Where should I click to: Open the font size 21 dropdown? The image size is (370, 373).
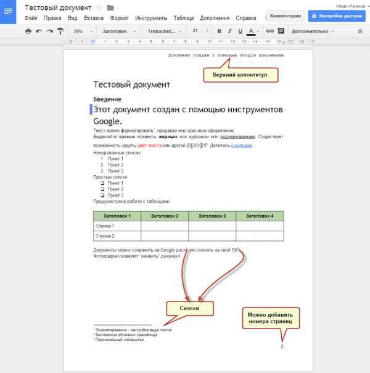coord(200,31)
